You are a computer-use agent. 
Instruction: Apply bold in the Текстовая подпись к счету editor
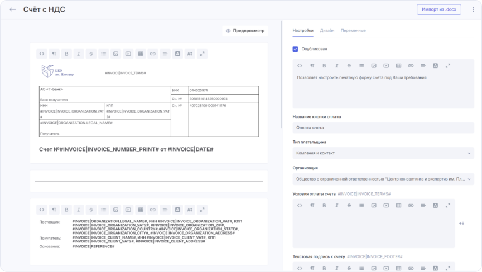[x=324, y=268]
